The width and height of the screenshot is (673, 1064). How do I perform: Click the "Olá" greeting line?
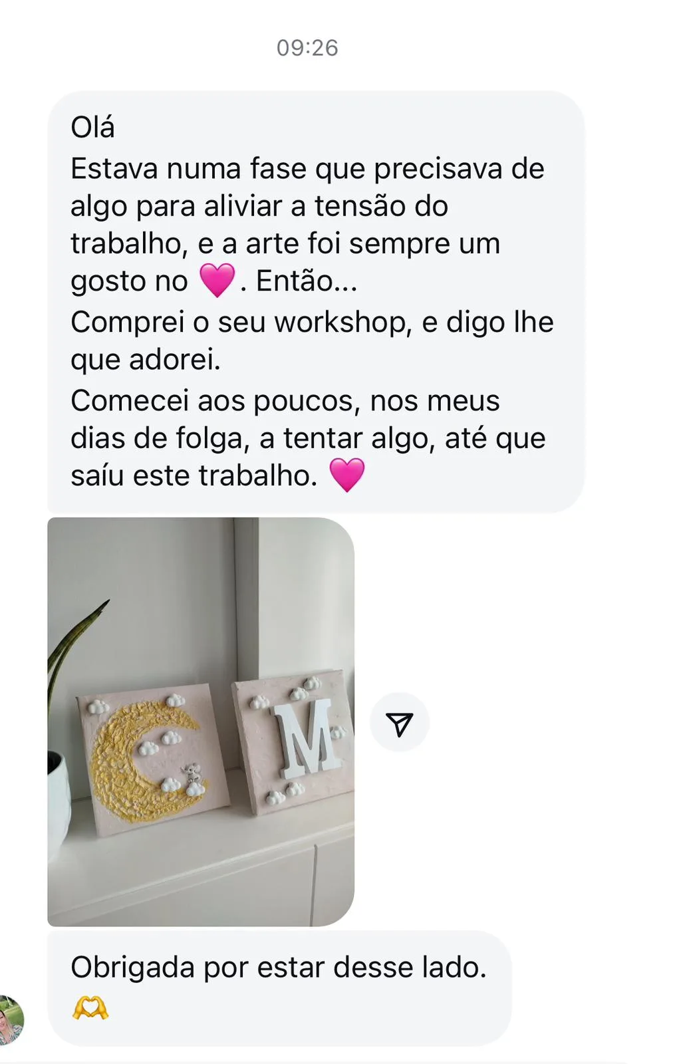92,127
